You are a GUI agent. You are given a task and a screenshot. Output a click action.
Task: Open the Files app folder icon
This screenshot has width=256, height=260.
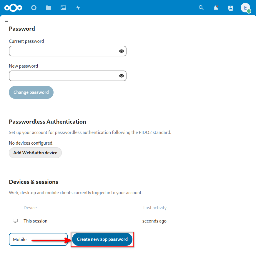point(48,8)
